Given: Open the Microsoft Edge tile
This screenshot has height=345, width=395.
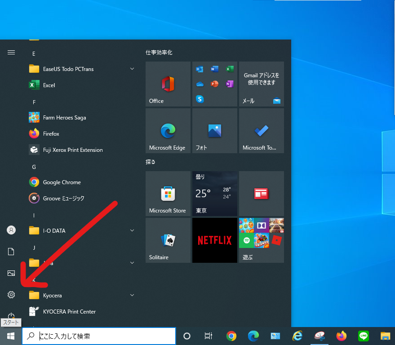Looking at the screenshot, I should click(168, 131).
